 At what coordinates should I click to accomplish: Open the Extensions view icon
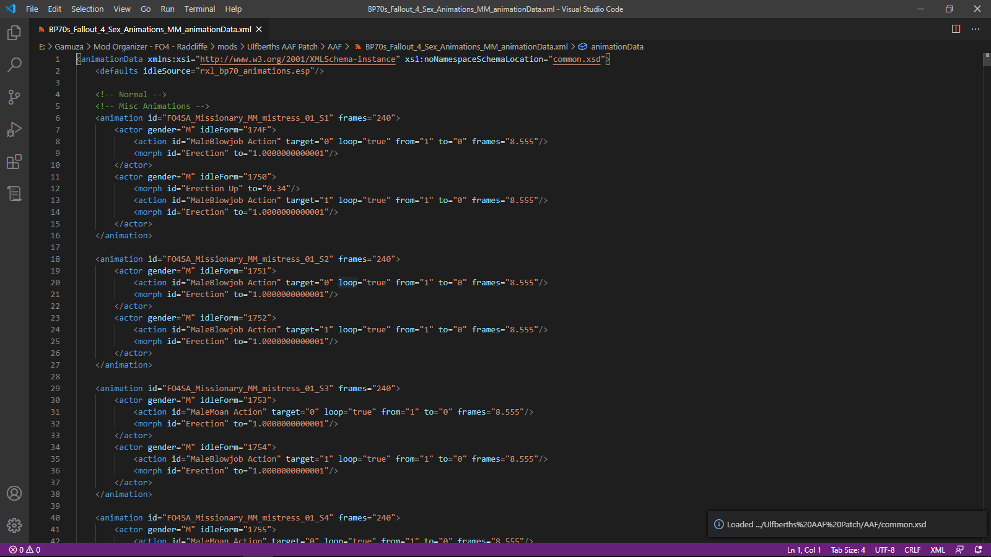click(x=14, y=162)
